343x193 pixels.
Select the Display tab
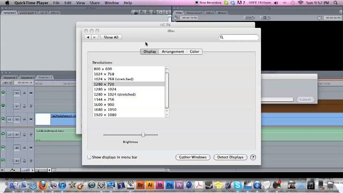tap(150, 51)
